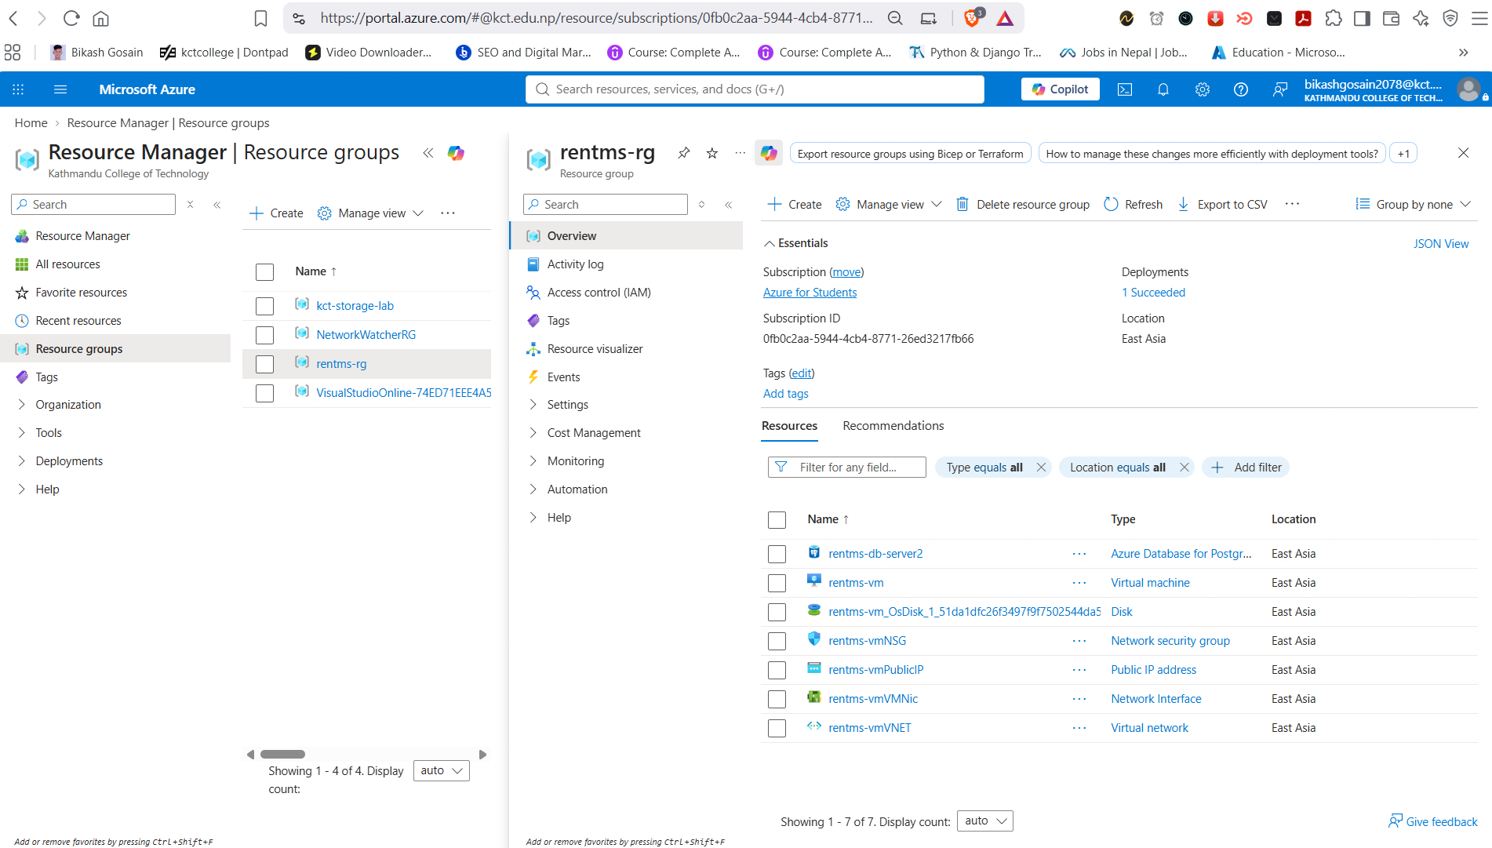Focus the Azure global search box
Screen dimensions: 1492x848
pos(755,89)
